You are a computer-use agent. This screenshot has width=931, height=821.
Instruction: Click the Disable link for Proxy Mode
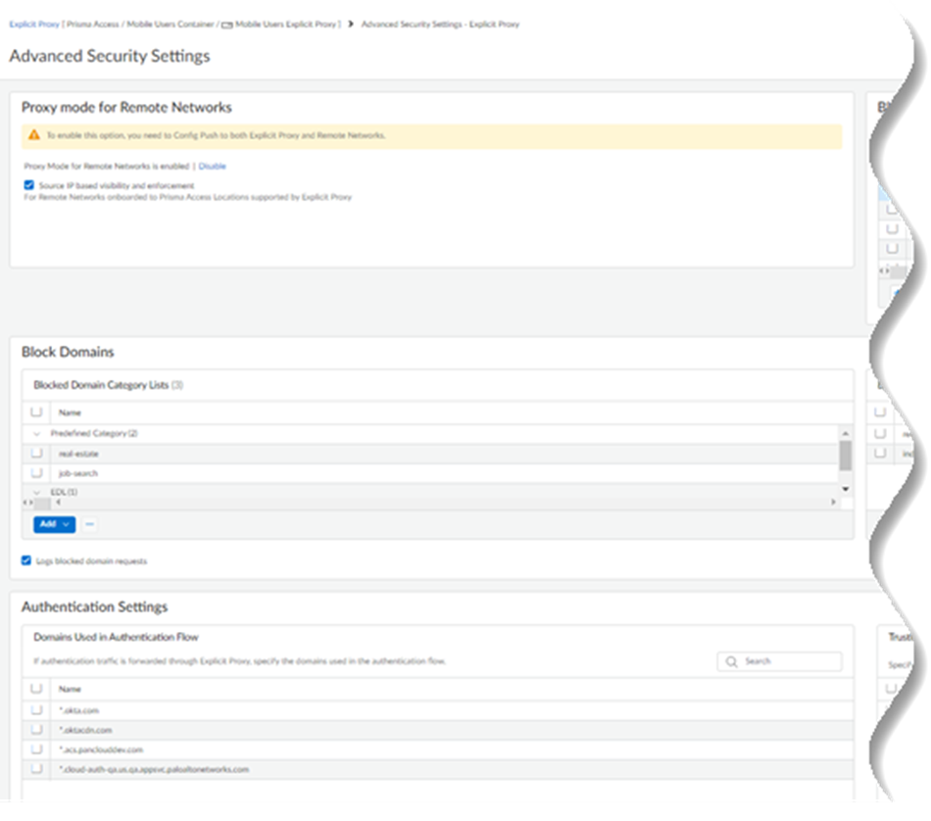[214, 166]
